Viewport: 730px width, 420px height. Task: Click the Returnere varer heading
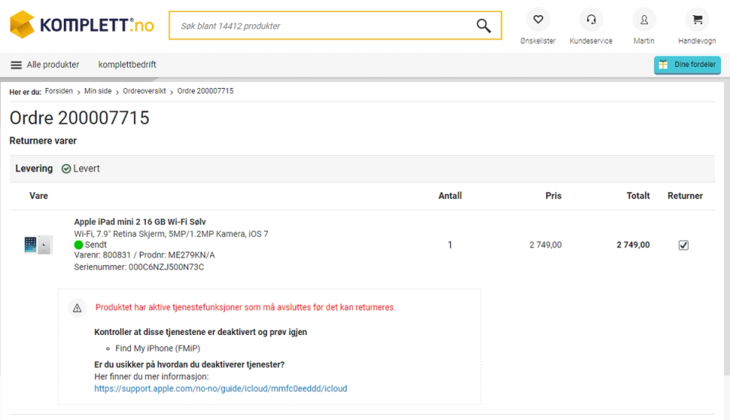pos(43,141)
